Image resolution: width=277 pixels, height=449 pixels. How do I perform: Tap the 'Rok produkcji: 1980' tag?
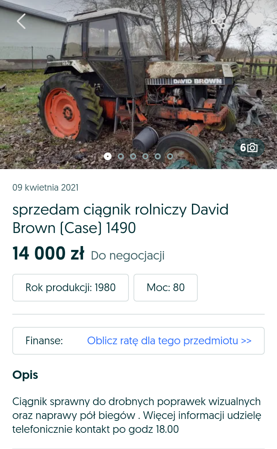tap(70, 288)
